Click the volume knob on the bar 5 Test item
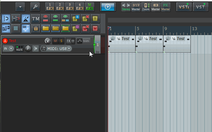 point(140,38)
